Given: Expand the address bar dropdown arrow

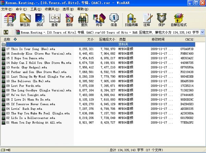Looking at the screenshot, I should click(x=203, y=32).
